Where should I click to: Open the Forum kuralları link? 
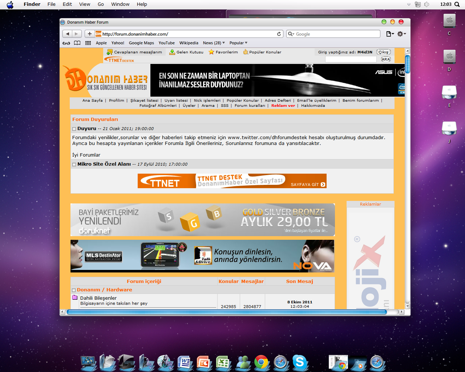click(x=250, y=106)
